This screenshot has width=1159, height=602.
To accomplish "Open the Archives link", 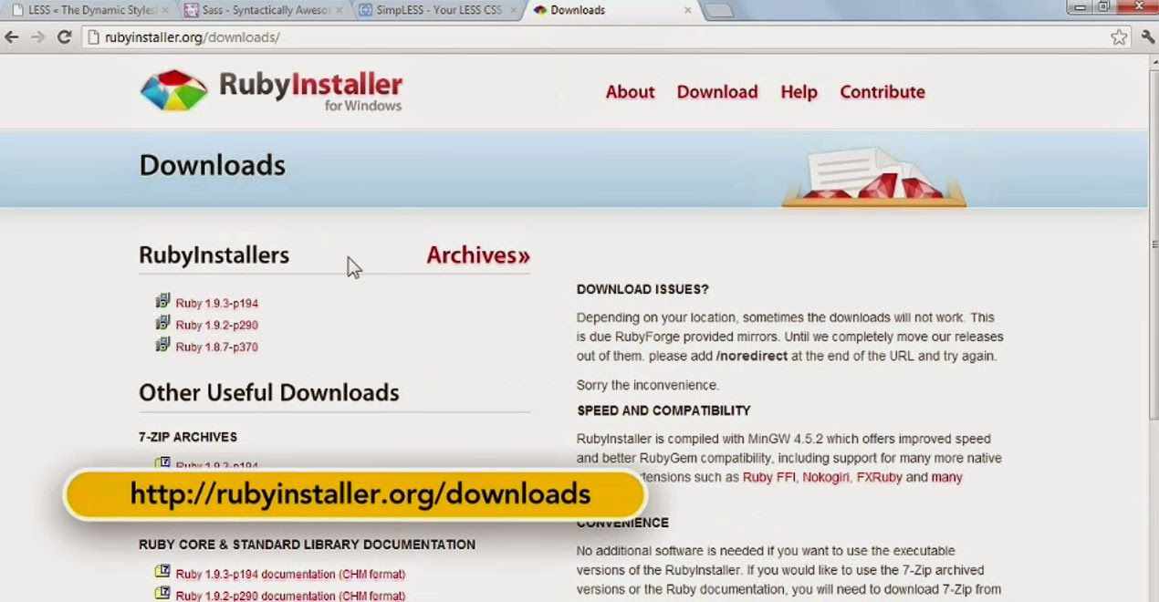I will click(477, 255).
